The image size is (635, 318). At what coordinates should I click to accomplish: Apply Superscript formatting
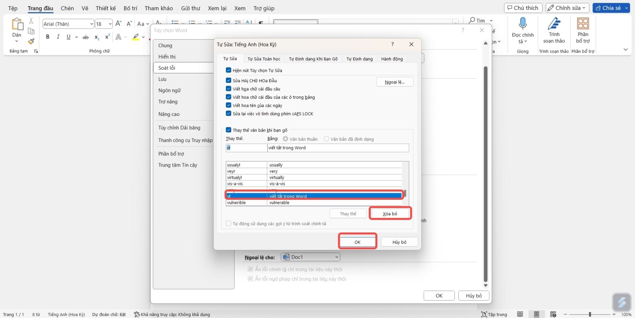tap(107, 37)
